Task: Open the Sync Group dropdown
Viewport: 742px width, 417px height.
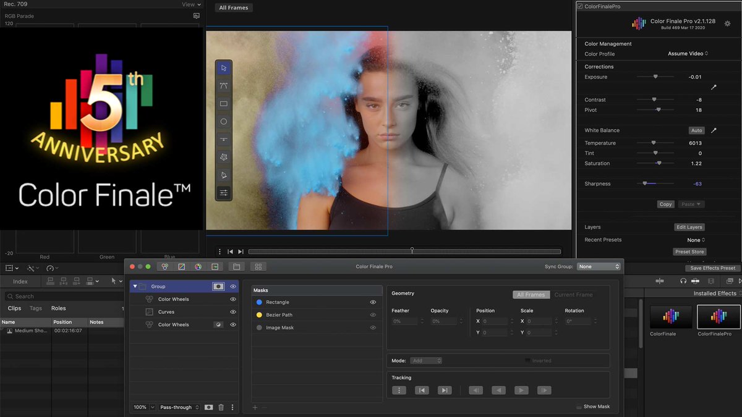Action: (597, 266)
